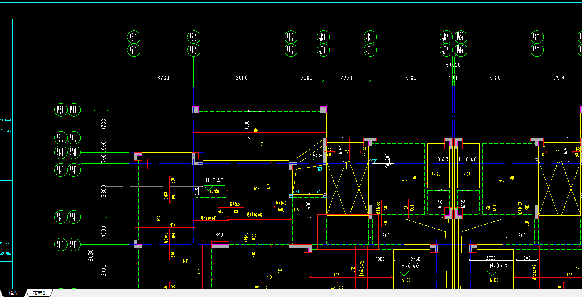Select the 3700 dimension text
This screenshot has height=297, width=582.
[x=163, y=78]
